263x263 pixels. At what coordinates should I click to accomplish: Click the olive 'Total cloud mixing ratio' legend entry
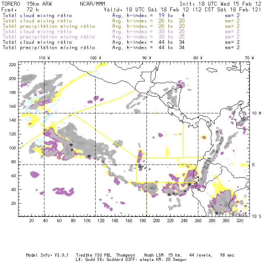click(x=37, y=21)
